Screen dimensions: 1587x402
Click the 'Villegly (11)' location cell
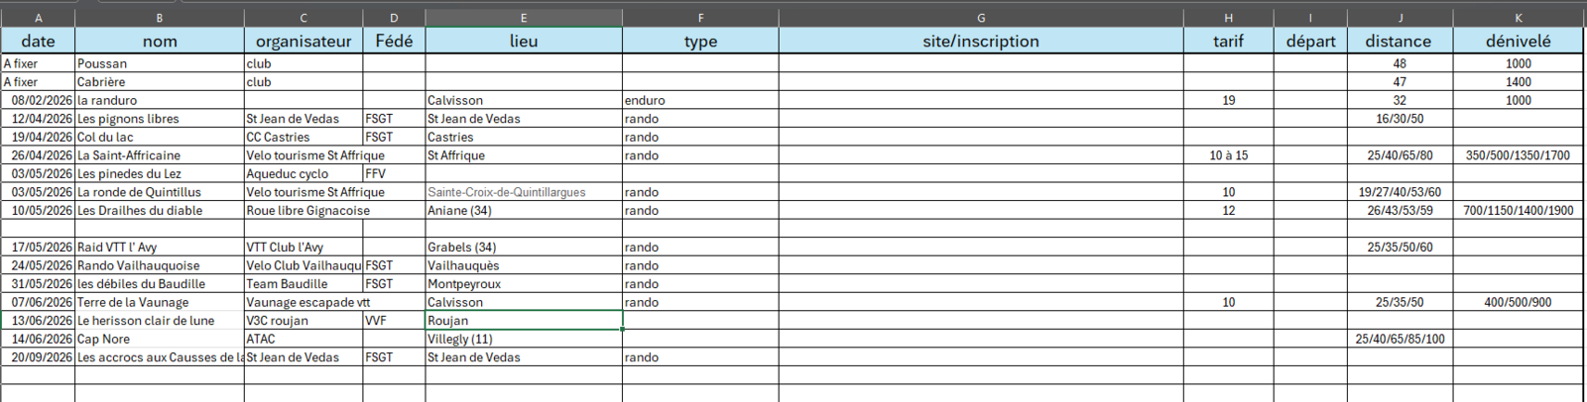tap(523, 339)
